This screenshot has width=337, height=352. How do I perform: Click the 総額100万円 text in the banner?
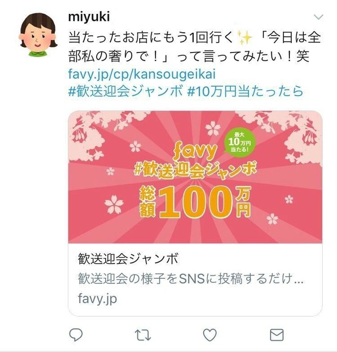[195, 202]
